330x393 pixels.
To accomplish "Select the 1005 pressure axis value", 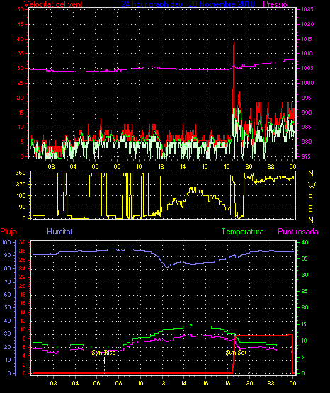I will [x=307, y=68].
